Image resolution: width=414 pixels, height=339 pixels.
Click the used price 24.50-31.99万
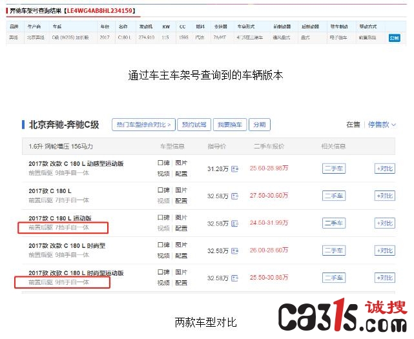pyautogui.click(x=269, y=223)
